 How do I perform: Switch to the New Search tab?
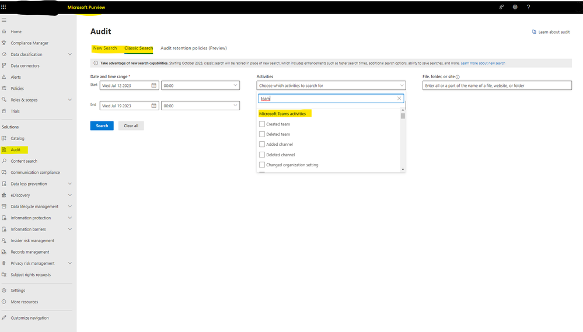point(105,48)
